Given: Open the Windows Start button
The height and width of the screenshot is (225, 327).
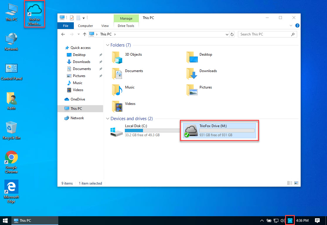Looking at the screenshot, I should [5, 221].
